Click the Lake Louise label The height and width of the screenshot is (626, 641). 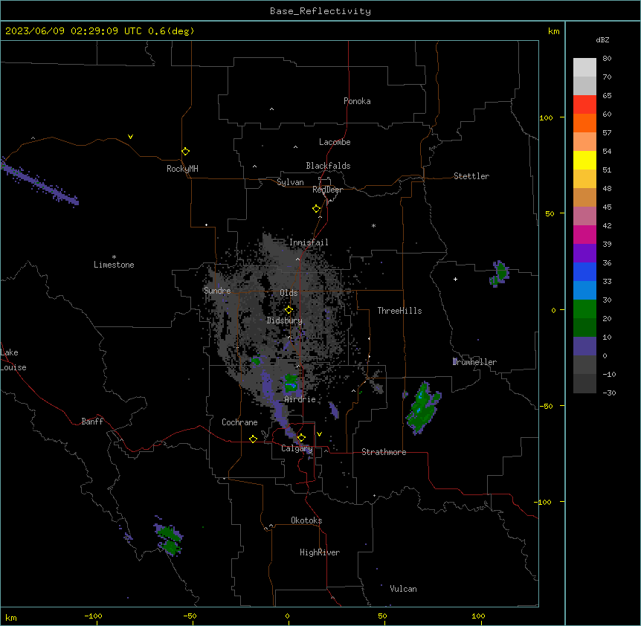(x=13, y=360)
